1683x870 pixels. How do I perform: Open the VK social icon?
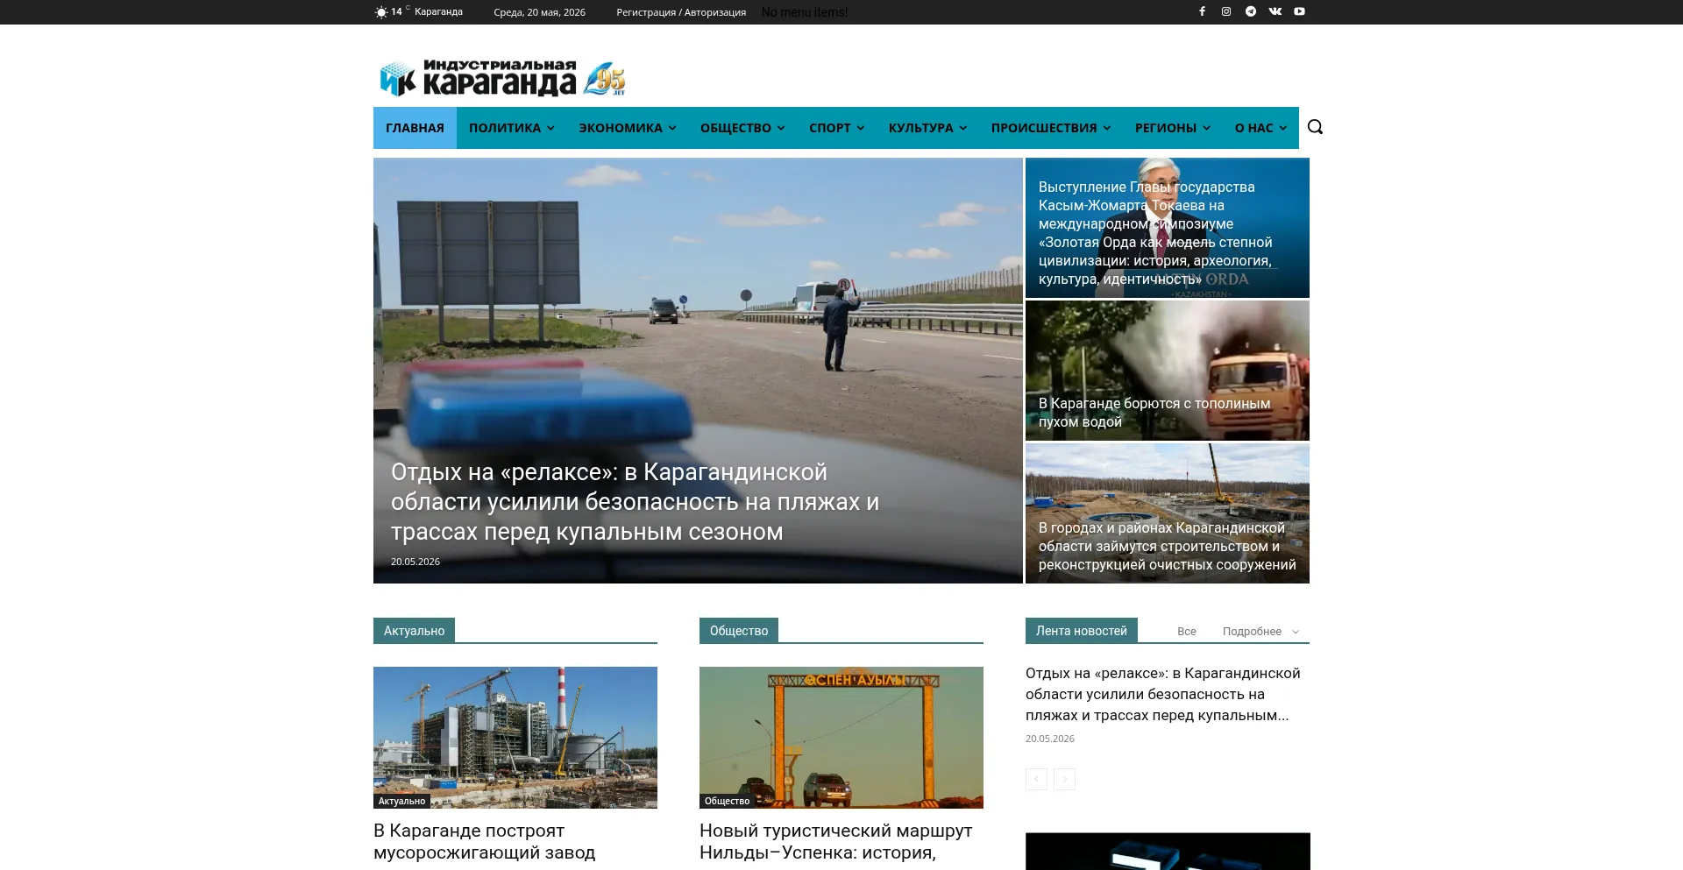point(1275,11)
